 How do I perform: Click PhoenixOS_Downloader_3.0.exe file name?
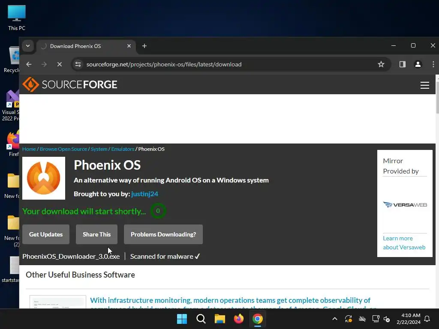click(71, 257)
